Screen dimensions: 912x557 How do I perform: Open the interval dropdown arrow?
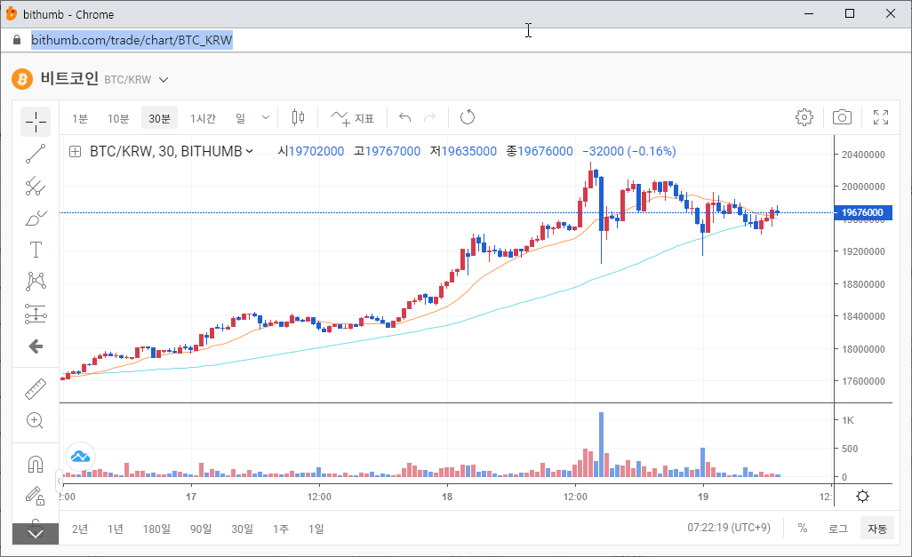click(266, 118)
